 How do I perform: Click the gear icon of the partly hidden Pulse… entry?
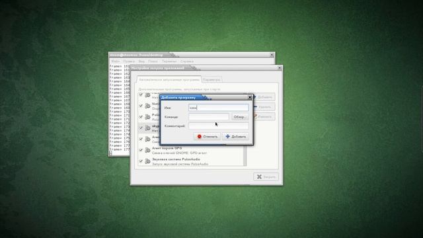(147, 117)
